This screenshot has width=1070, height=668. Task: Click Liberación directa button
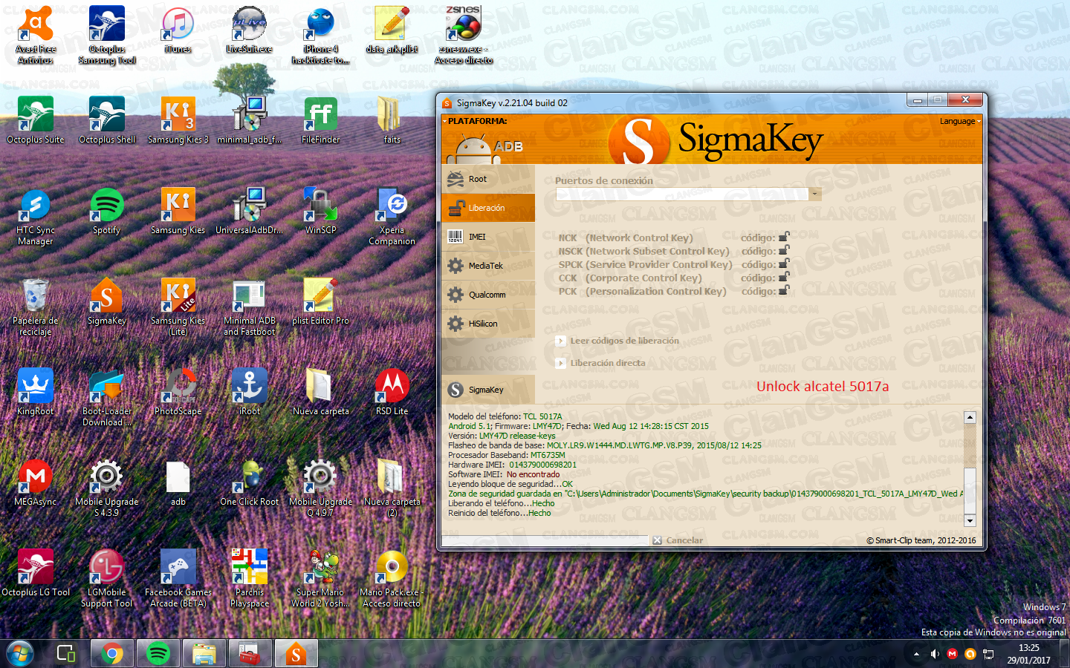(x=600, y=363)
